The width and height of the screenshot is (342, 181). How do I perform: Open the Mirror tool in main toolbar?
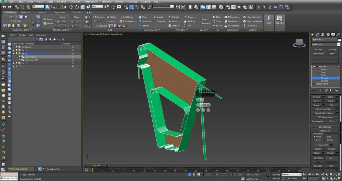pos(178,7)
